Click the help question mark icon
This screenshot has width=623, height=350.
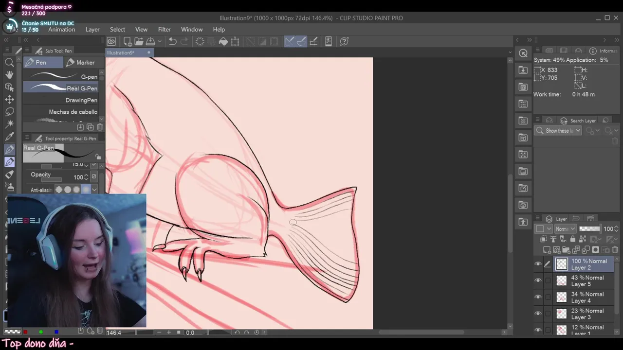click(x=344, y=41)
